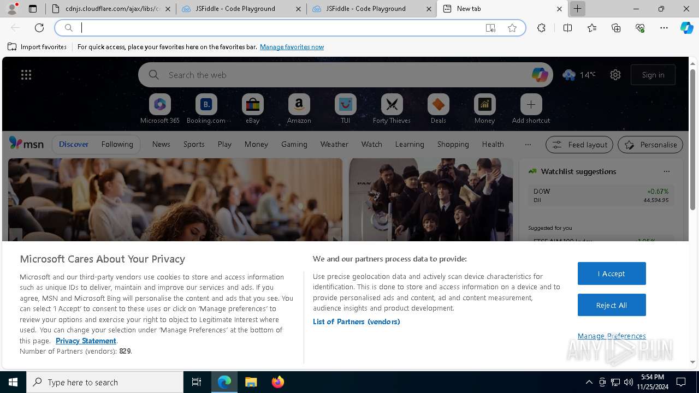The height and width of the screenshot is (393, 699).
Task: Open the Shopping category
Action: [x=453, y=144]
